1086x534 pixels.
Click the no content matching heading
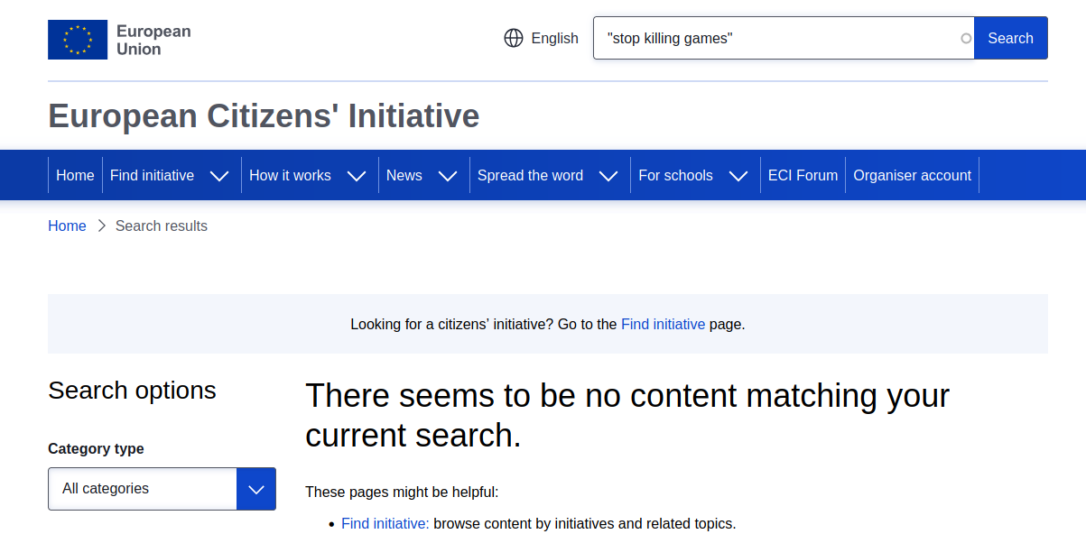(627, 416)
